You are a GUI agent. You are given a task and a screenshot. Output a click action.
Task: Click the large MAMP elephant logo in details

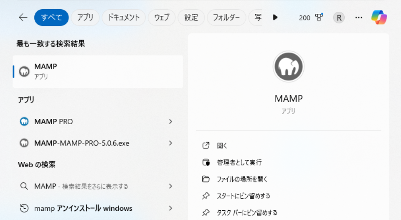(x=289, y=67)
